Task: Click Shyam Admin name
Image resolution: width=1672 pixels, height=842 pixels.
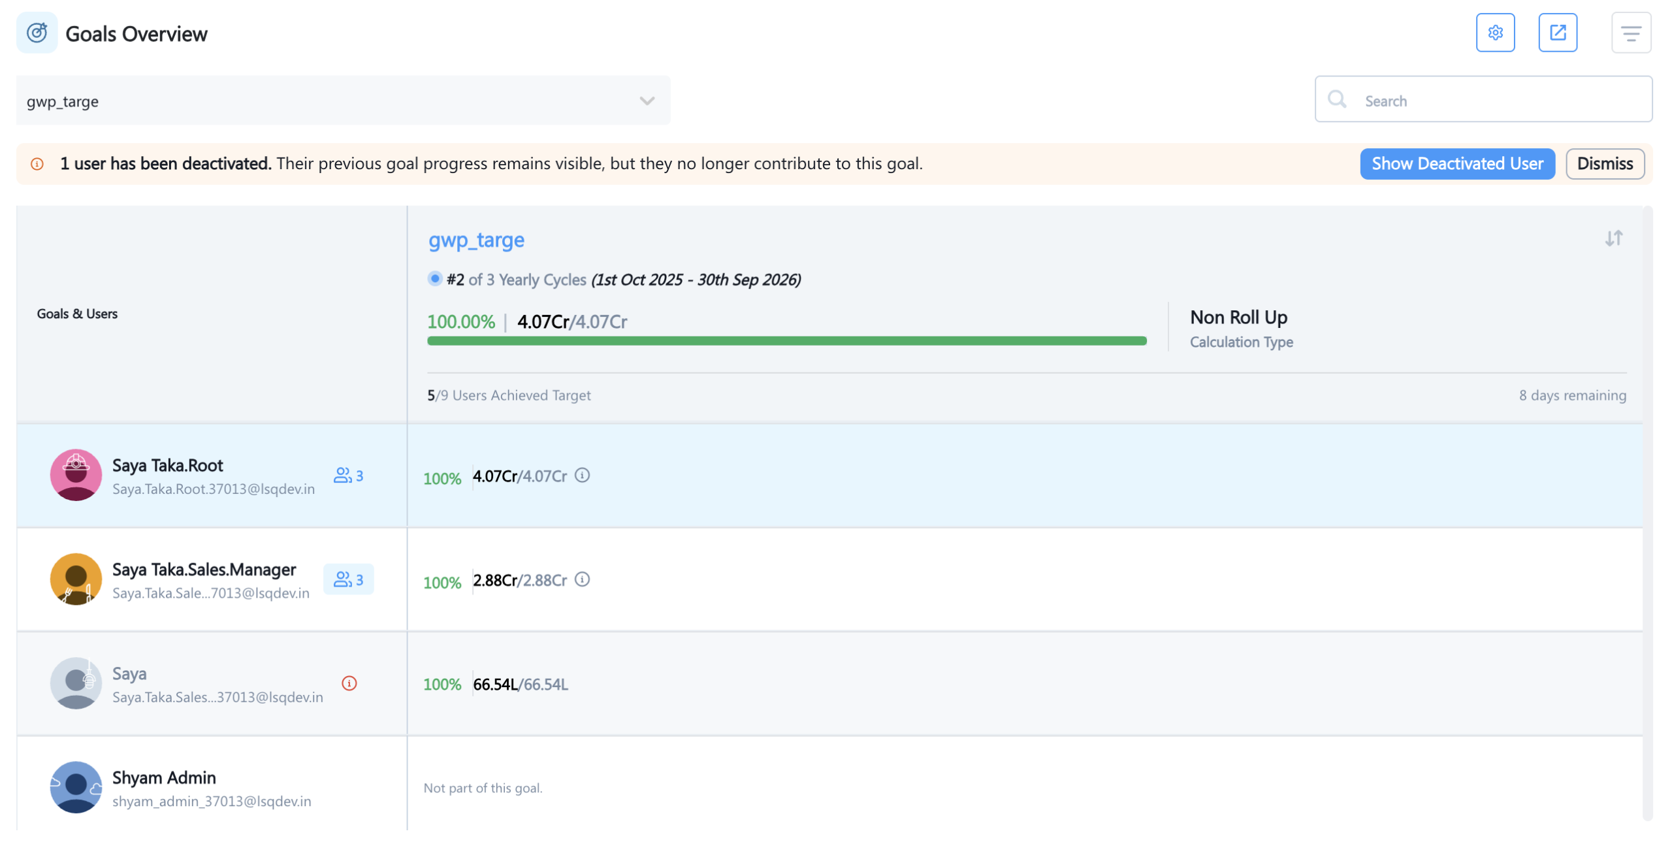Action: (164, 778)
